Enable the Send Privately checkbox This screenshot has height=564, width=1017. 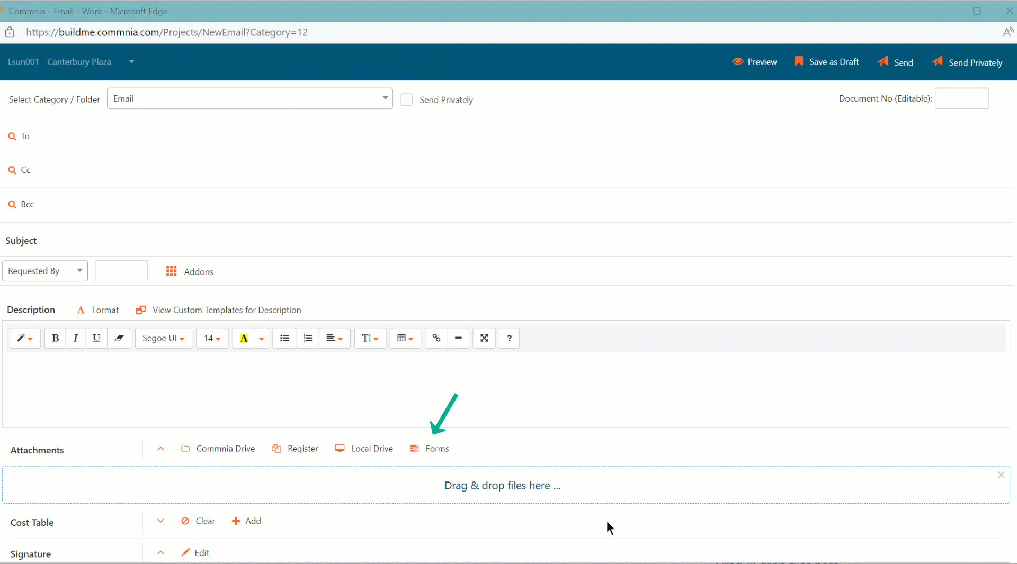pyautogui.click(x=406, y=100)
